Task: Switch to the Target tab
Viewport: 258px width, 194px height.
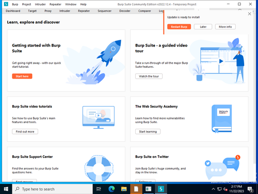Action: 33,11
